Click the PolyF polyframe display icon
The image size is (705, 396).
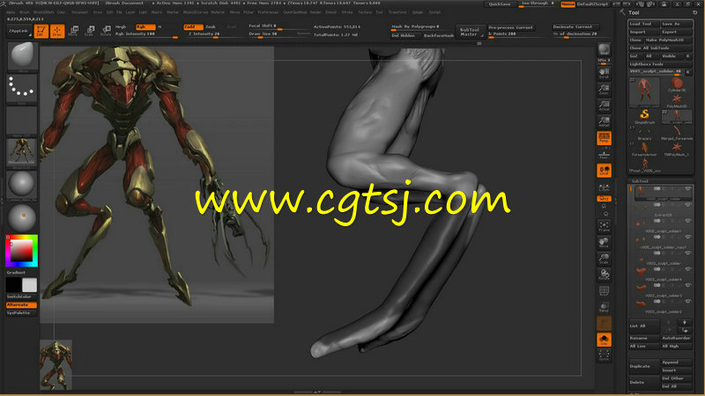click(x=604, y=291)
